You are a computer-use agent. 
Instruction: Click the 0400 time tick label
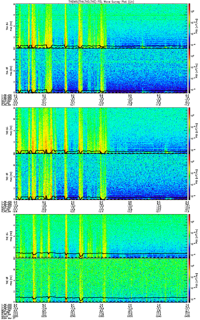(187, 317)
